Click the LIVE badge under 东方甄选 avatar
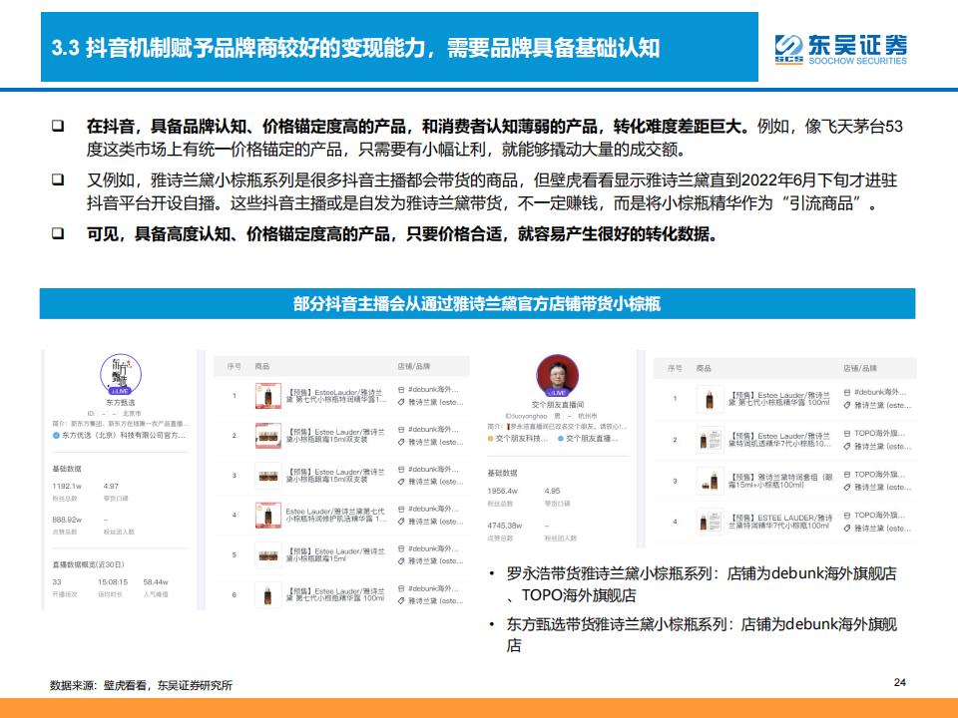The width and height of the screenshot is (958, 718). click(121, 391)
